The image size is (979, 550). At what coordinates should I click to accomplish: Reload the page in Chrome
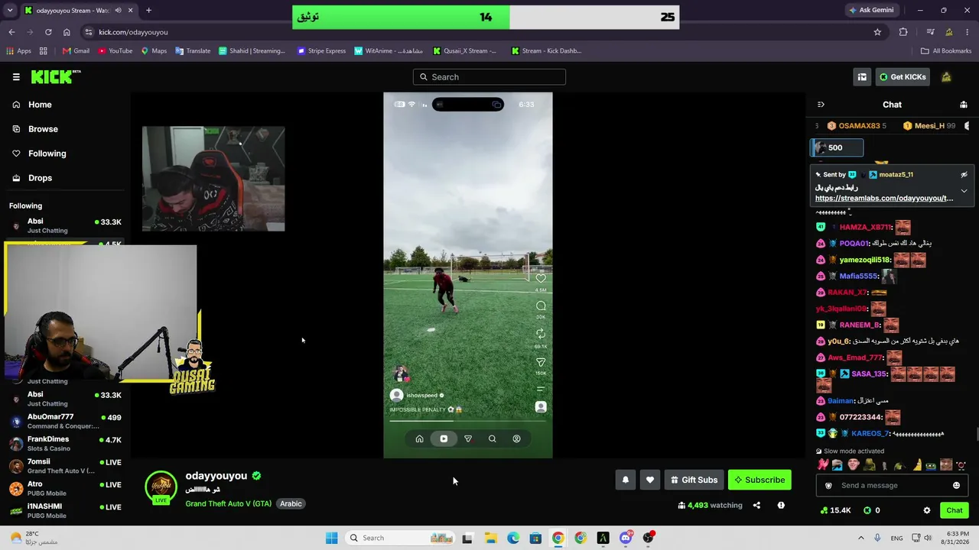pos(48,32)
